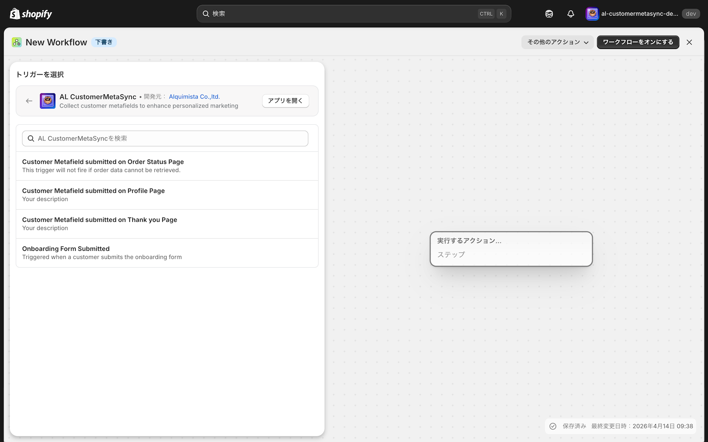The image size is (708, 442).
Task: Click the saved checkmark status icon
Action: pos(553,426)
